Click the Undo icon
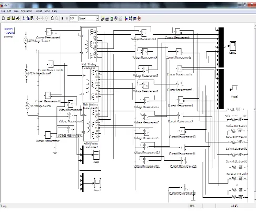The height and width of the screenshot is (212, 256). [52, 18]
